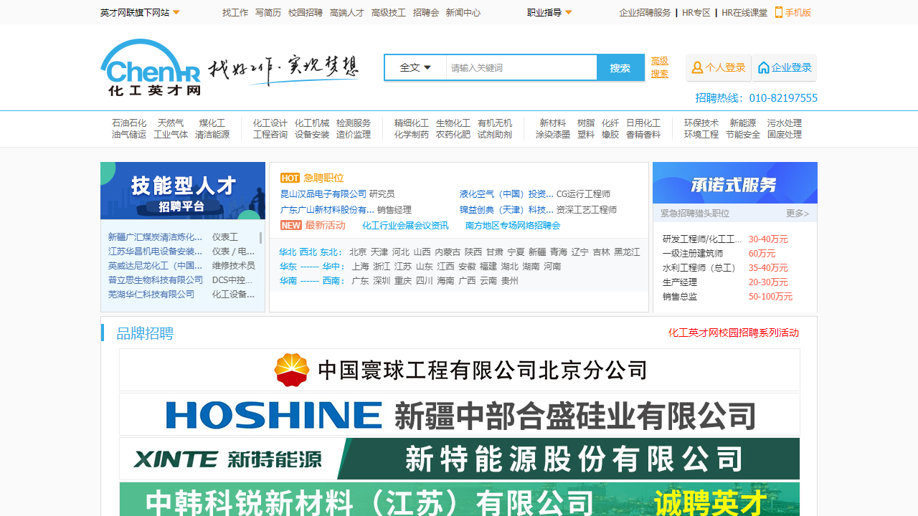Viewport: 918px width, 516px height.
Task: Select 煤化工 industry category
Action: [x=212, y=123]
